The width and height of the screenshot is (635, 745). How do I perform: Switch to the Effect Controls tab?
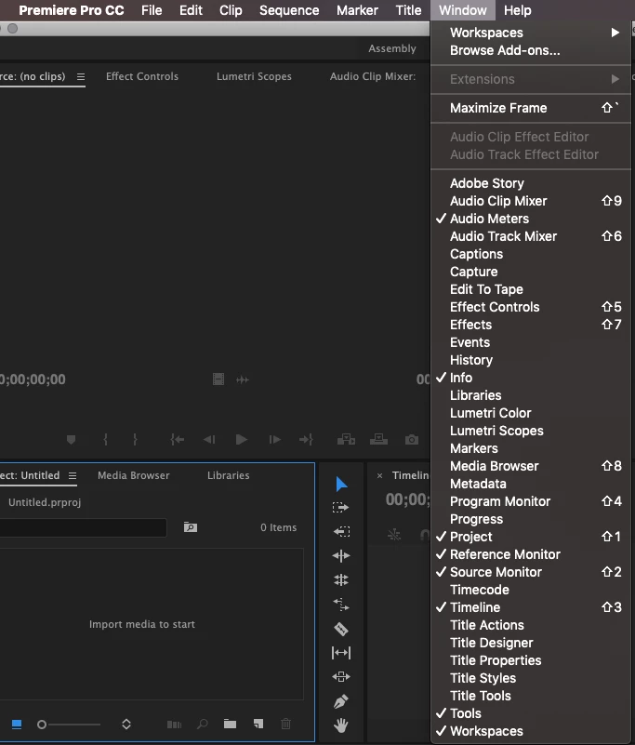tap(142, 76)
